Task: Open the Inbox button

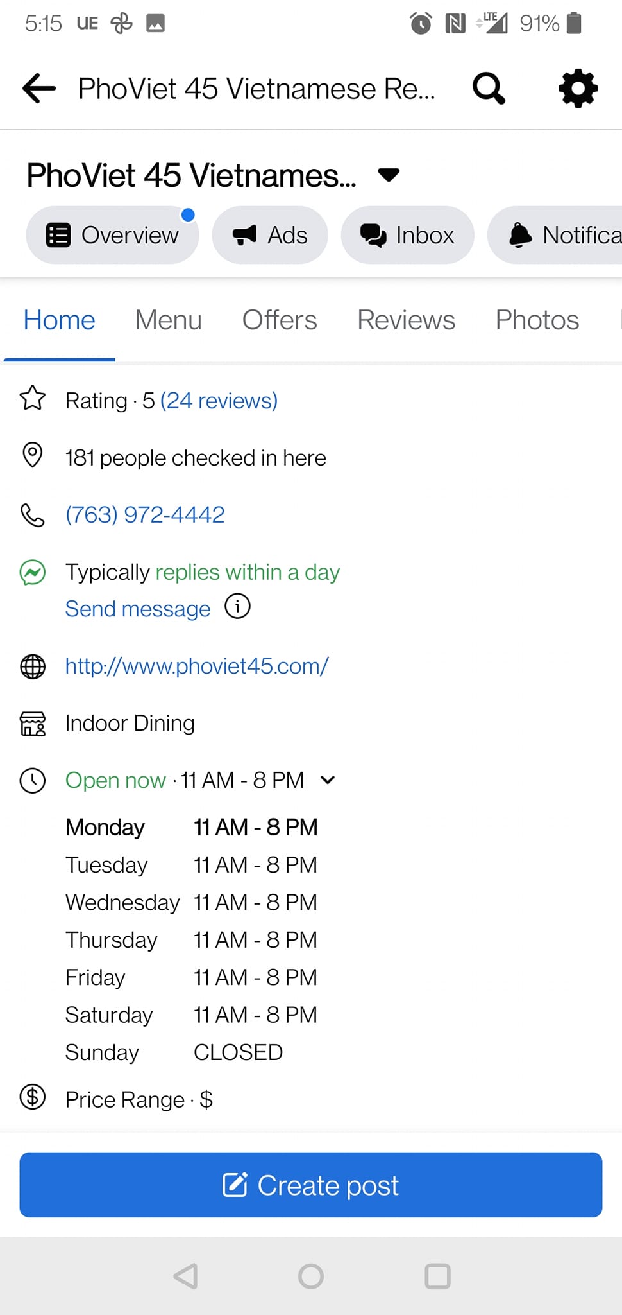Action: click(407, 235)
